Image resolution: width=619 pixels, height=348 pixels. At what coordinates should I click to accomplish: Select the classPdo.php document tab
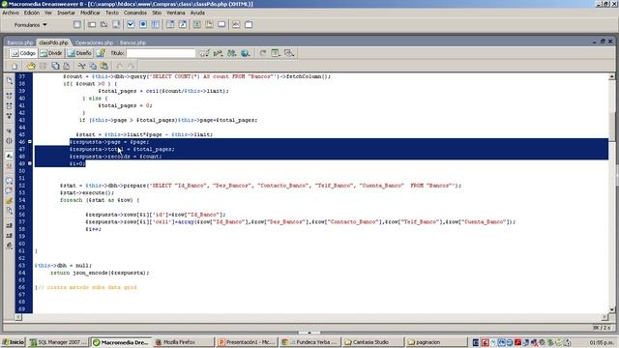click(54, 43)
